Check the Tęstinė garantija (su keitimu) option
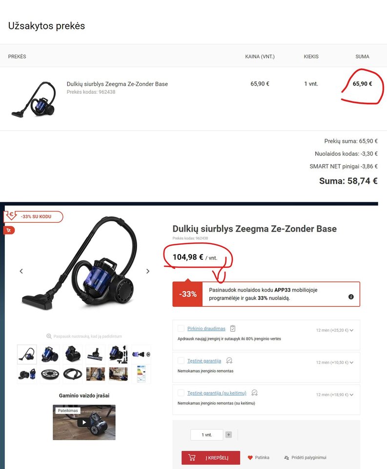The height and width of the screenshot is (469, 387). (x=181, y=393)
